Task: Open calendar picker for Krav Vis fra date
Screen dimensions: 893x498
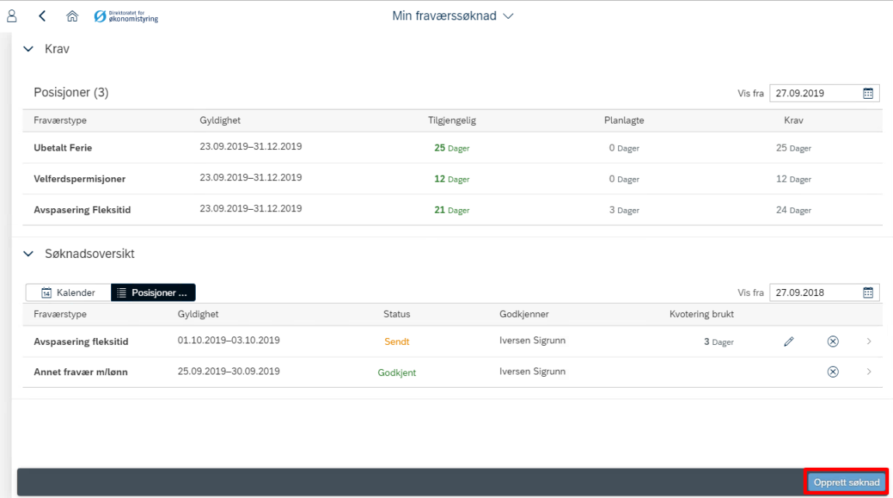Action: point(868,93)
